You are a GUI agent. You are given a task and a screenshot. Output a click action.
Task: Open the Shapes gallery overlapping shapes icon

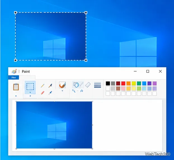(x=76, y=85)
